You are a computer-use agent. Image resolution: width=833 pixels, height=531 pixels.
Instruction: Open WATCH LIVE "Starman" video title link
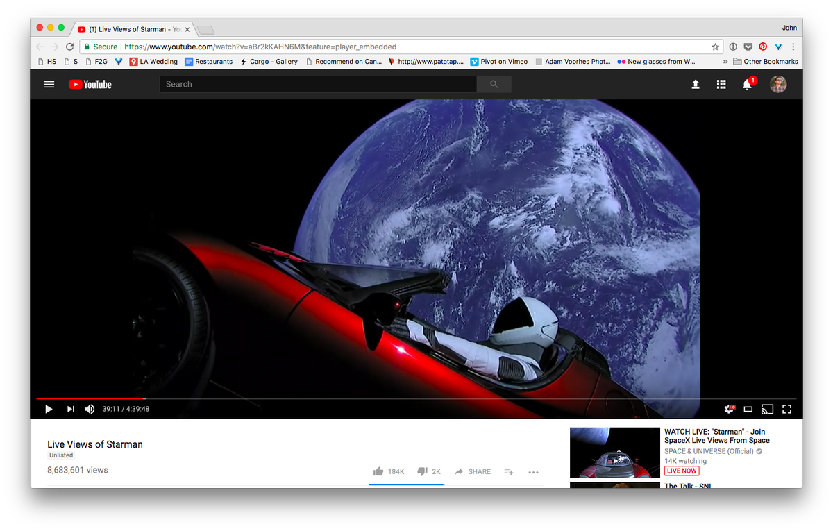716,436
